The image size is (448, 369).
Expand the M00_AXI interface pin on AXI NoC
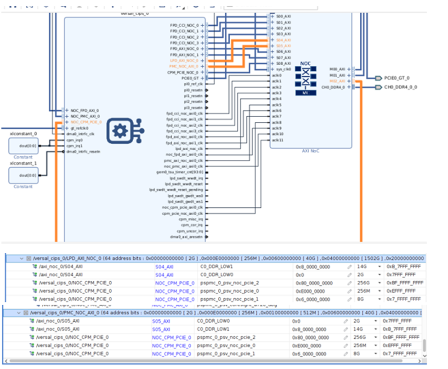point(349,69)
